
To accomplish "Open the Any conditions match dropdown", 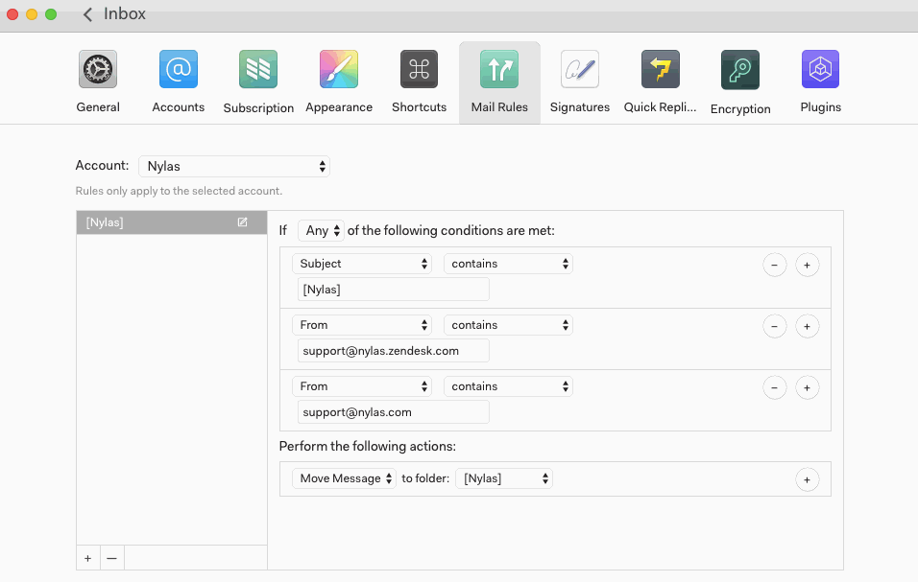I will pos(321,231).
